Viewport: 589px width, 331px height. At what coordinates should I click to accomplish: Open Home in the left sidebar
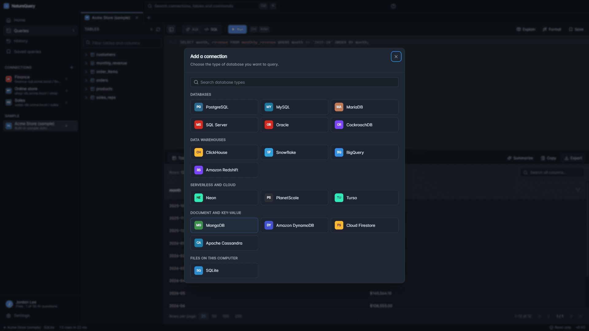point(40,20)
